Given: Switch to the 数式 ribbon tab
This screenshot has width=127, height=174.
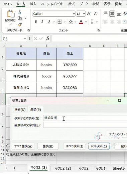Looking at the screenshot, I should pyautogui.click(x=72, y=4).
